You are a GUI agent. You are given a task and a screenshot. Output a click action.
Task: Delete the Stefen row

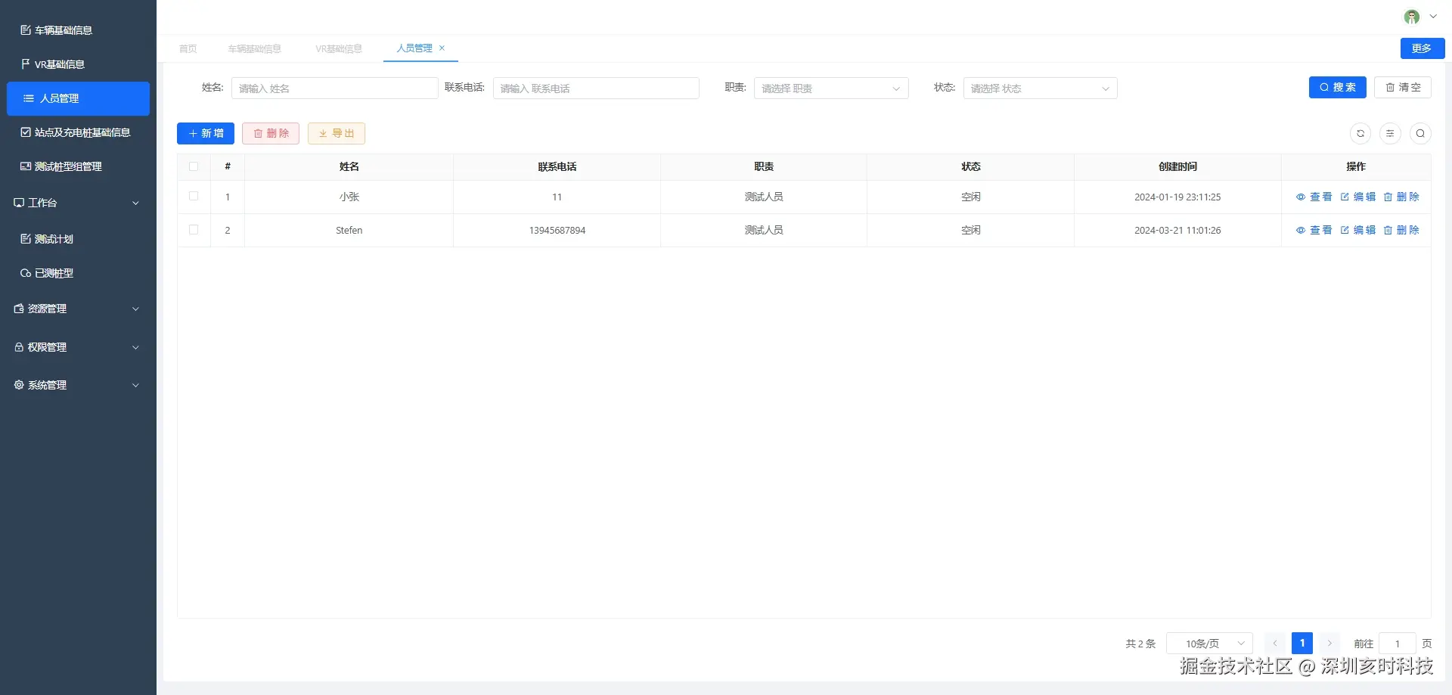point(1401,230)
